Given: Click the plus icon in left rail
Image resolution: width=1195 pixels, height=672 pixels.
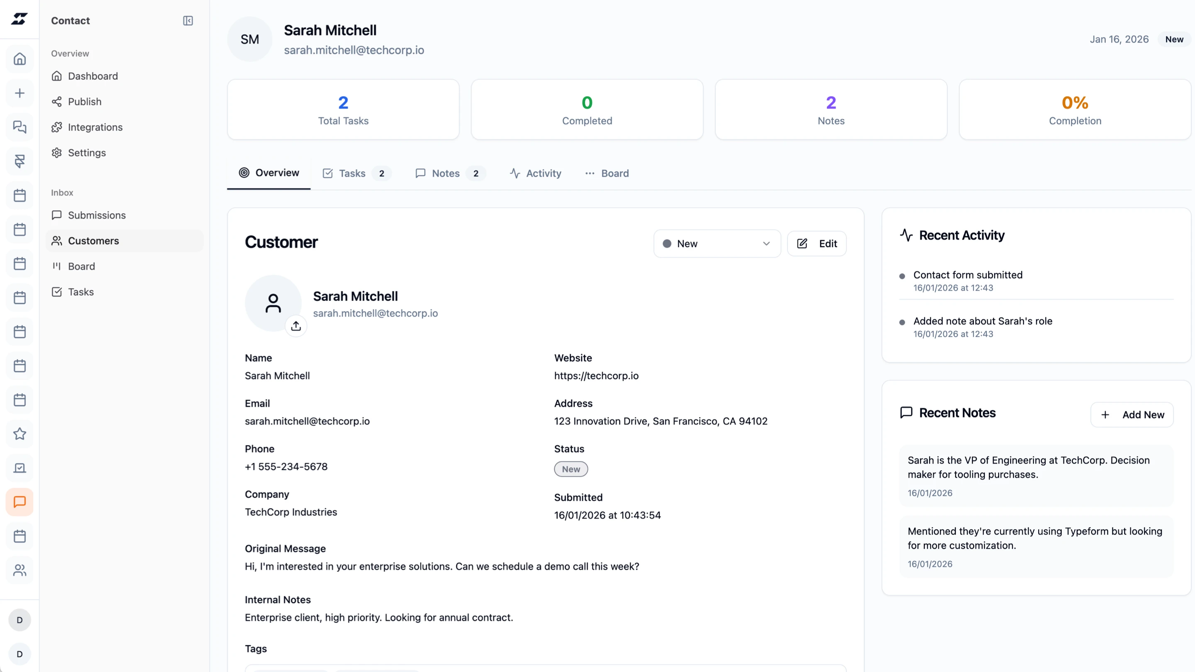Looking at the screenshot, I should [20, 93].
